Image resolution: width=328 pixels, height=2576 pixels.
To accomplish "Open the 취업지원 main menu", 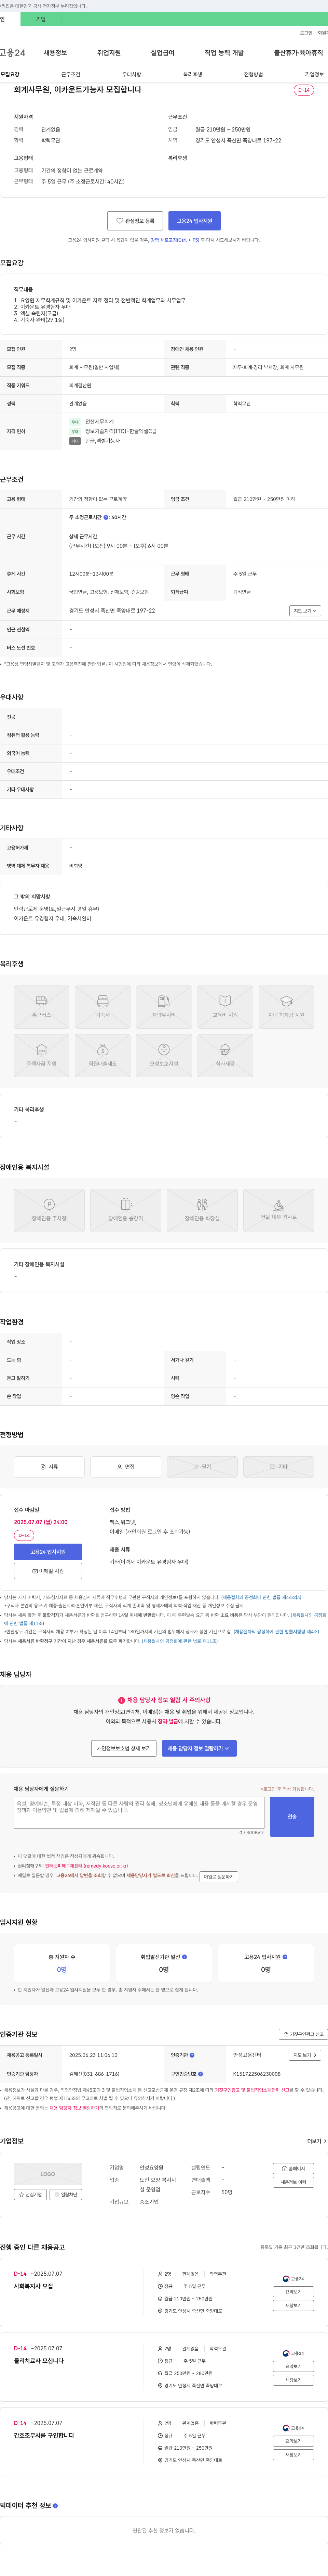I will tap(109, 53).
